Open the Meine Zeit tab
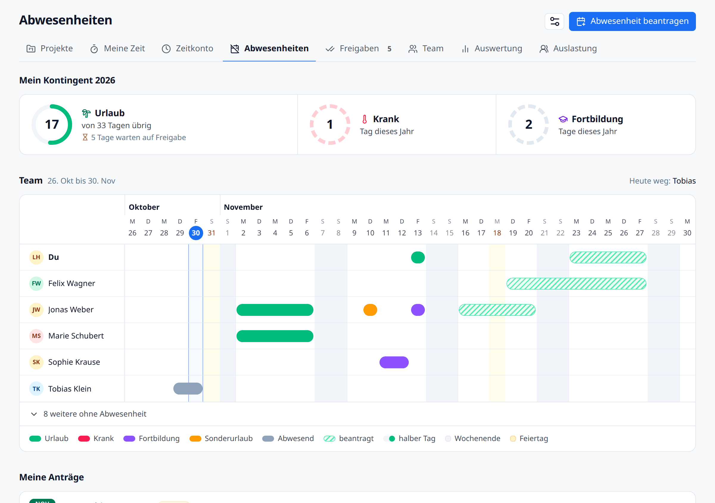 point(117,49)
